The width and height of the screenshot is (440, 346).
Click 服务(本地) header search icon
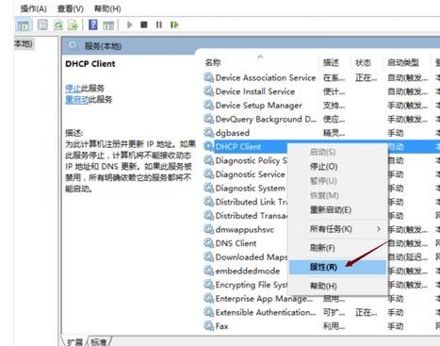[x=73, y=46]
